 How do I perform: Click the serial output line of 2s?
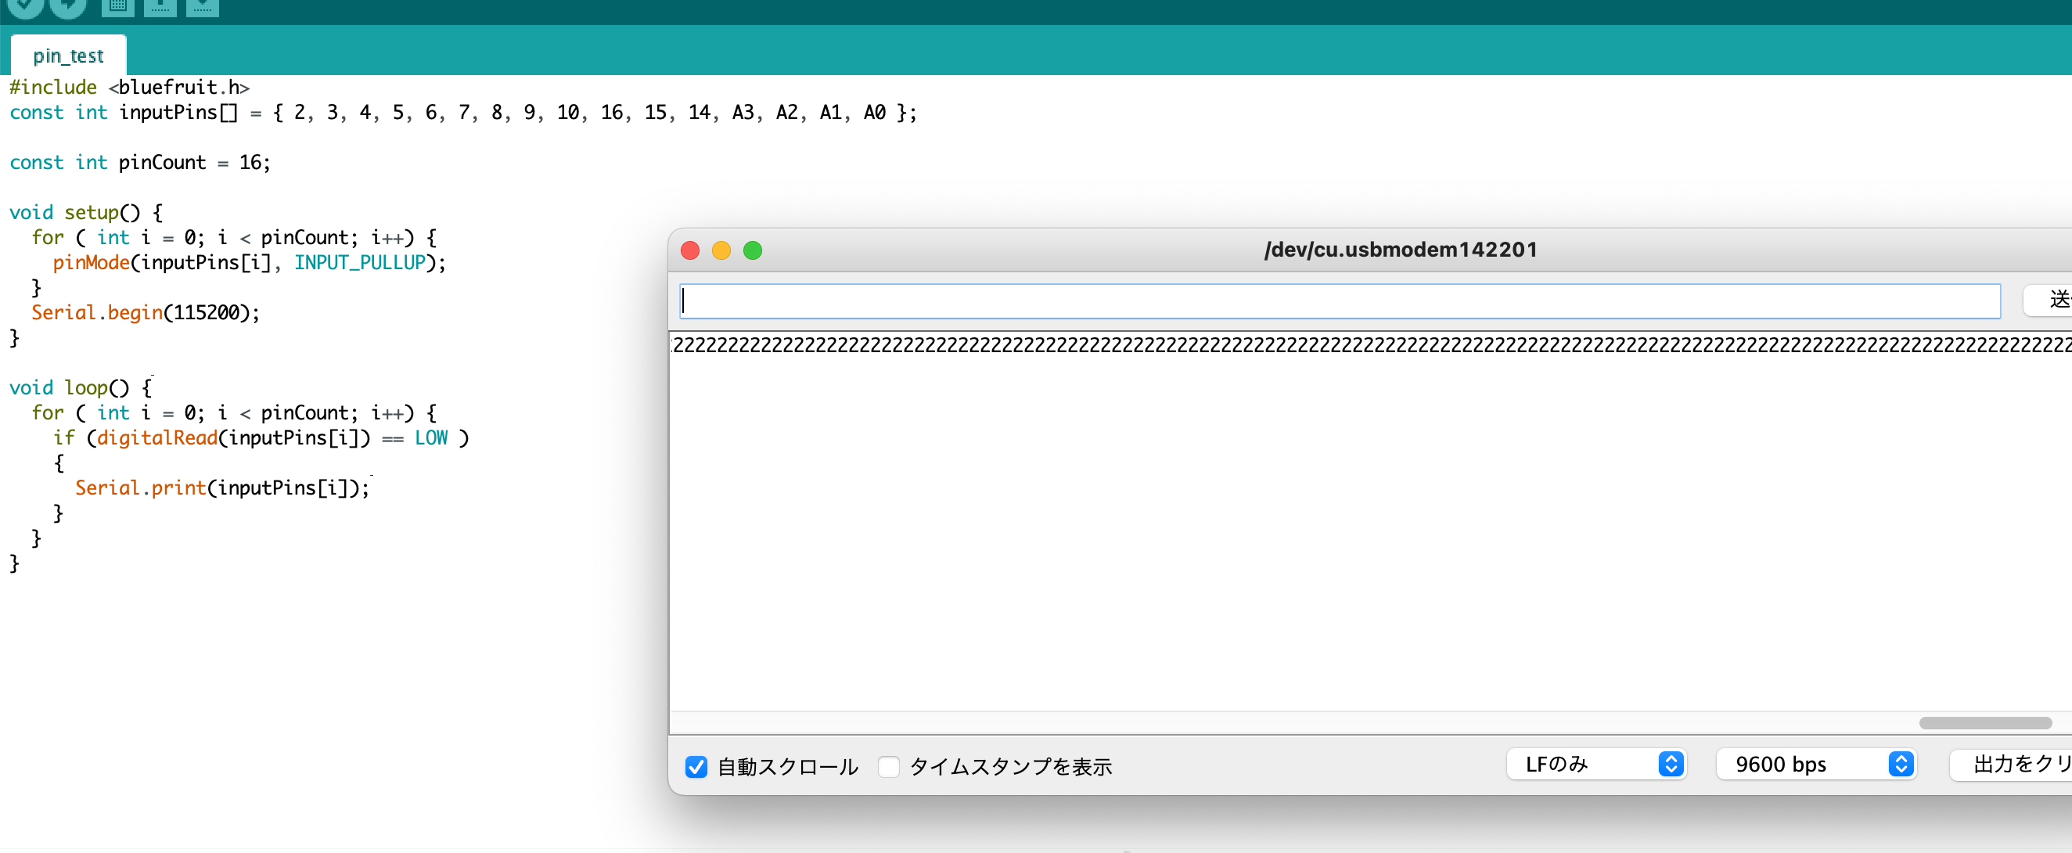[1371, 344]
